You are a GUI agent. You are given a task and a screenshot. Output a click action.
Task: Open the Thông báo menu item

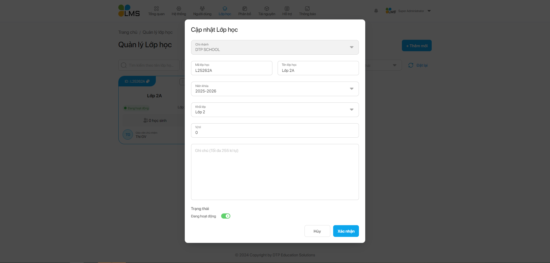(x=307, y=11)
